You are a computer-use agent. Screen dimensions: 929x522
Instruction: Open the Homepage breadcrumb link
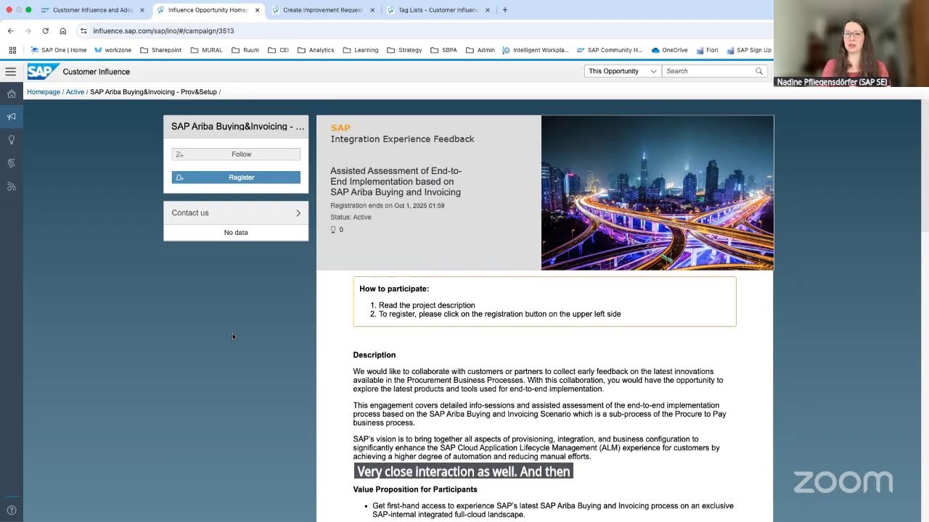[x=44, y=92]
